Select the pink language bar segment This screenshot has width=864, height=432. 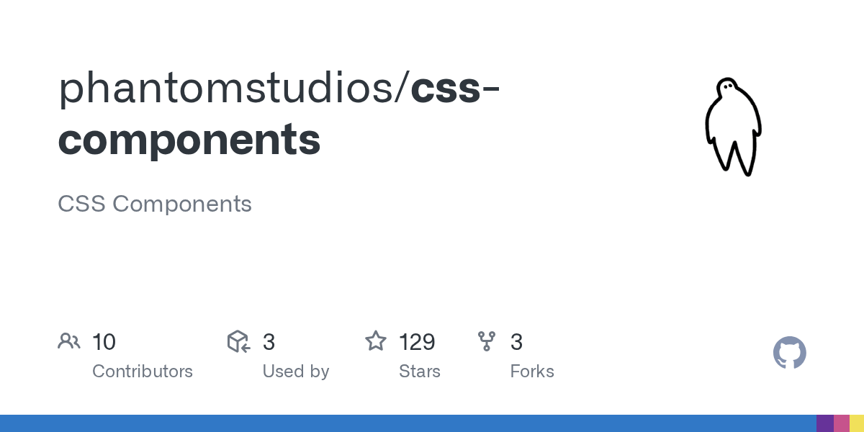point(842,423)
